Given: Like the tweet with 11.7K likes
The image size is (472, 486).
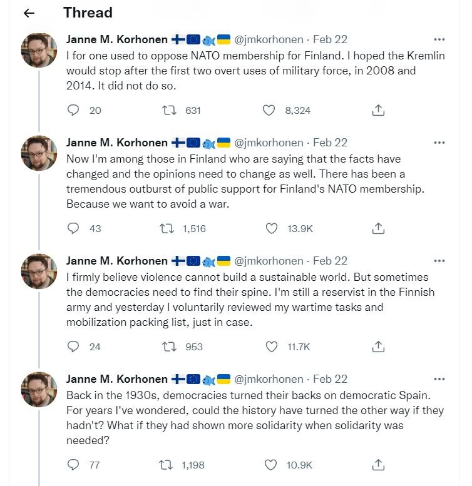Looking at the screenshot, I should (x=272, y=346).
